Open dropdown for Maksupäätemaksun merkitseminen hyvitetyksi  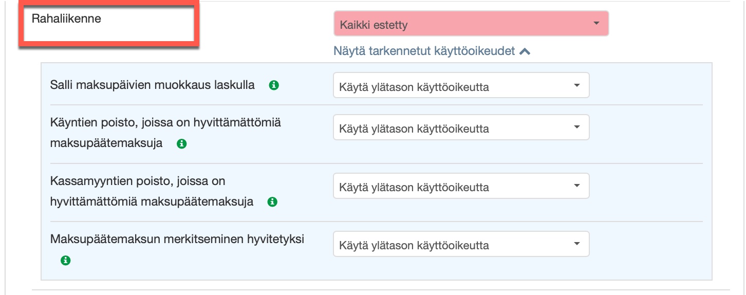coord(461,244)
